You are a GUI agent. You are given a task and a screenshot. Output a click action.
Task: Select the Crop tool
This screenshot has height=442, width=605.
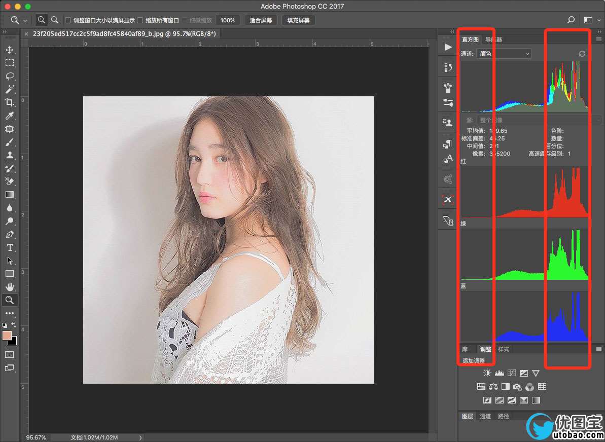(10, 102)
